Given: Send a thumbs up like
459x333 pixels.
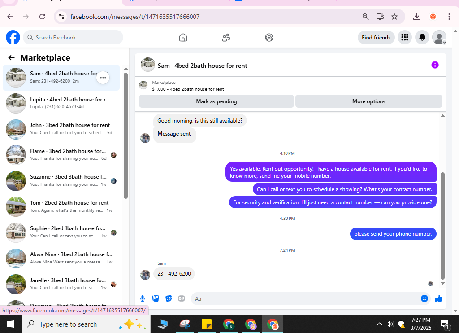Looking at the screenshot, I should point(438,298).
